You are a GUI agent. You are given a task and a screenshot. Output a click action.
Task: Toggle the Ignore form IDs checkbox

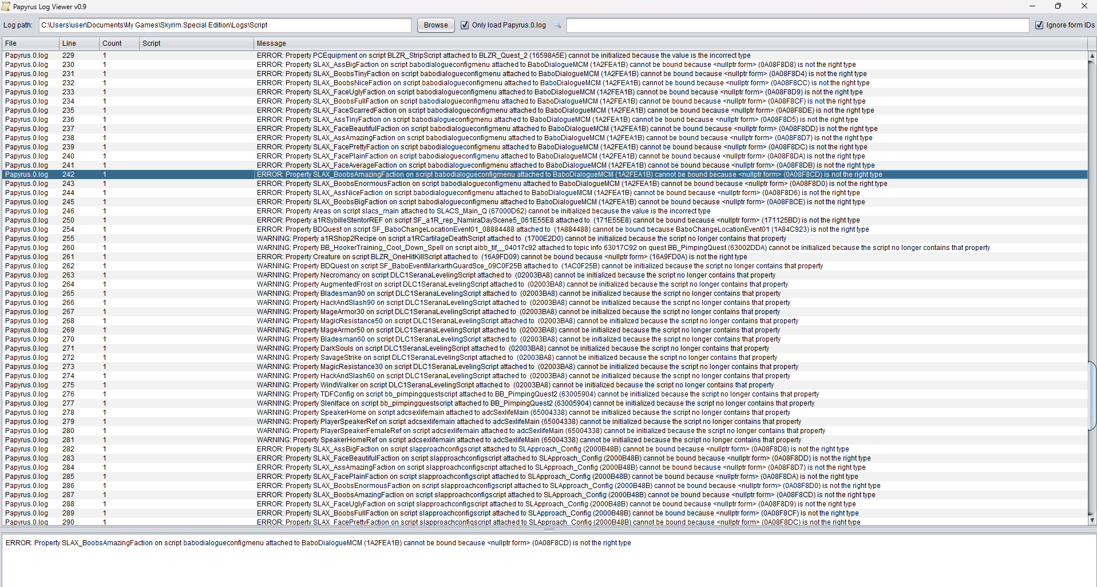click(x=1039, y=25)
